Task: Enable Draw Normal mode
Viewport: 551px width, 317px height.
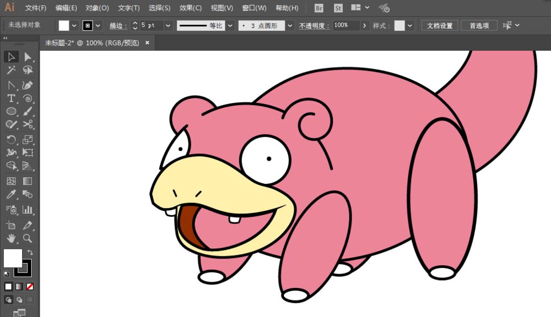Action: [x=8, y=299]
